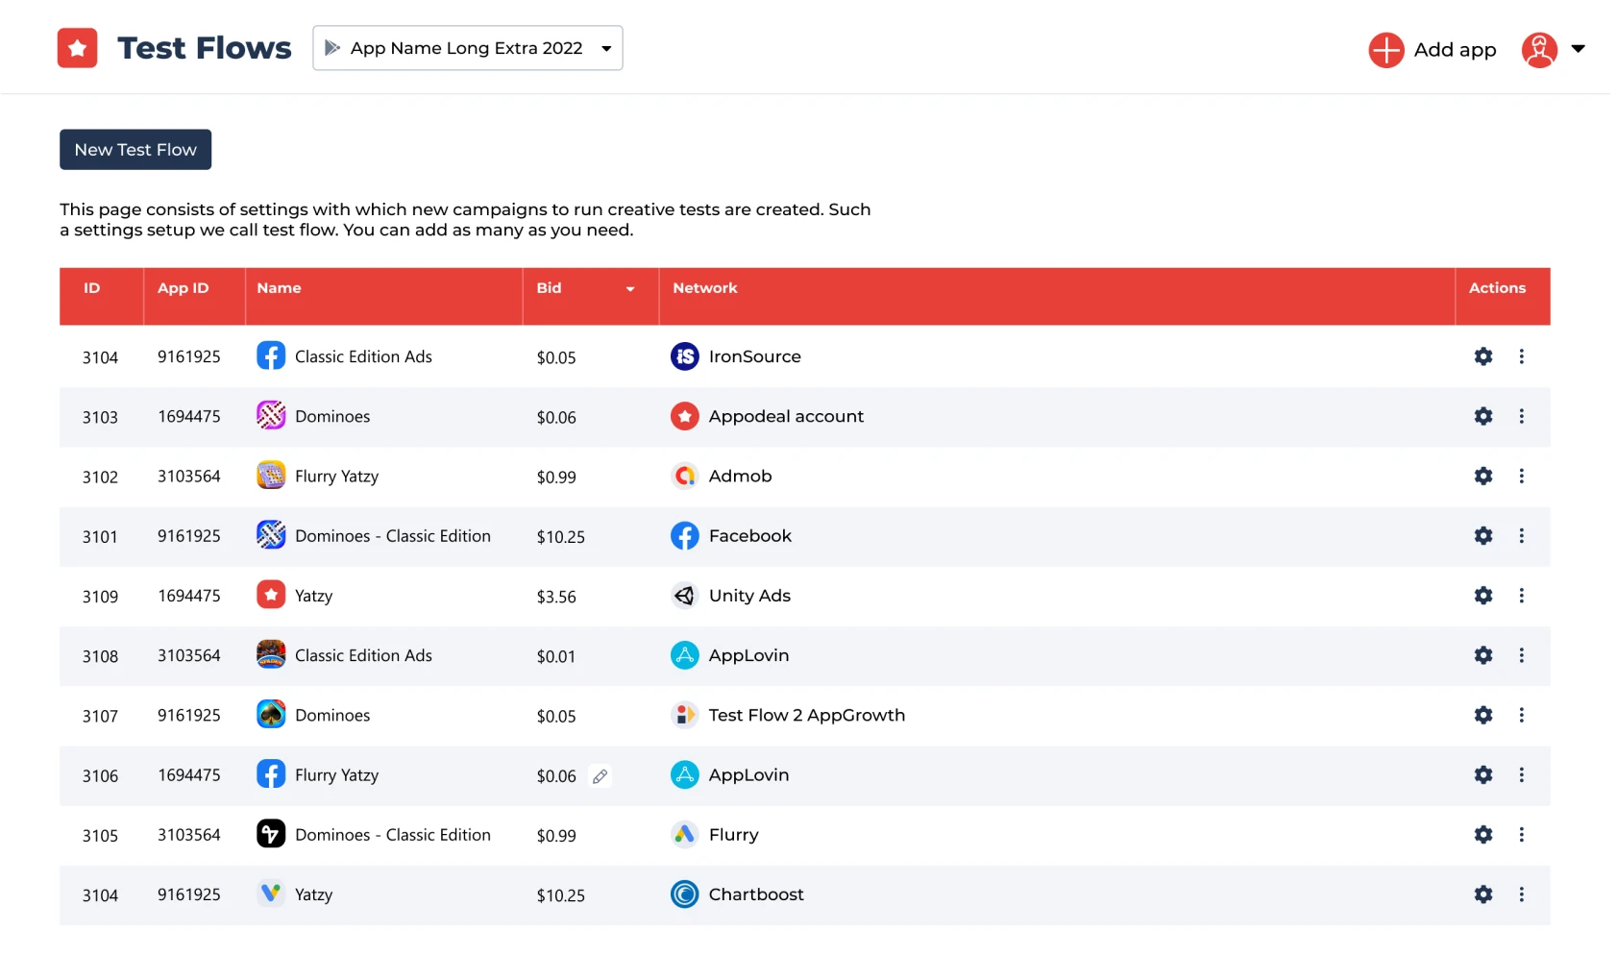Open more options for Chartboost row
This screenshot has height=955, width=1617.
click(x=1521, y=894)
